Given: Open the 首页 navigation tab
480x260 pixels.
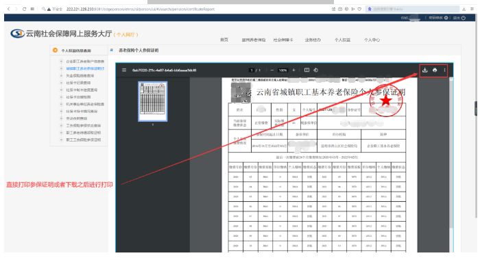Looking at the screenshot, I should pyautogui.click(x=224, y=40).
